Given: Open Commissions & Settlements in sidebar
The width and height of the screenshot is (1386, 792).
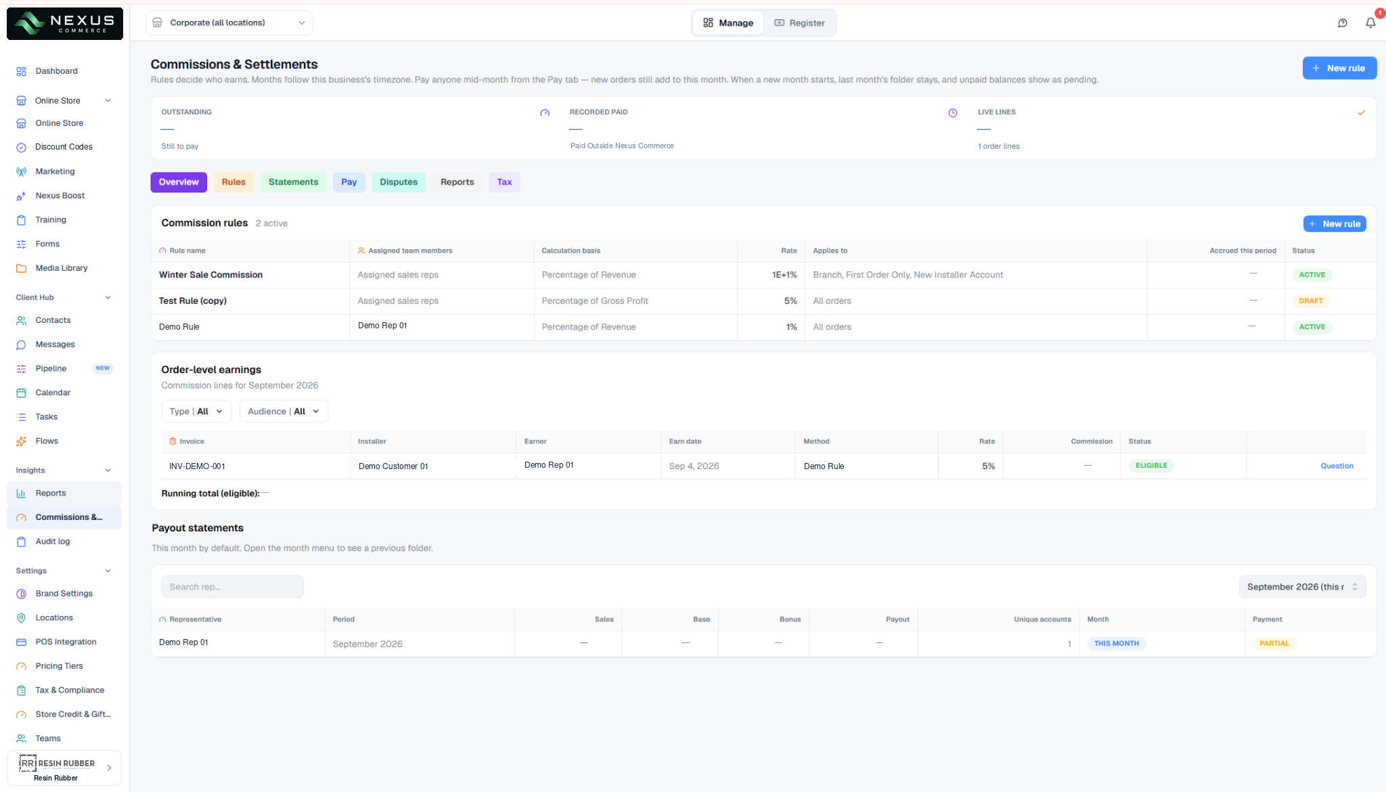Looking at the screenshot, I should pos(64,517).
